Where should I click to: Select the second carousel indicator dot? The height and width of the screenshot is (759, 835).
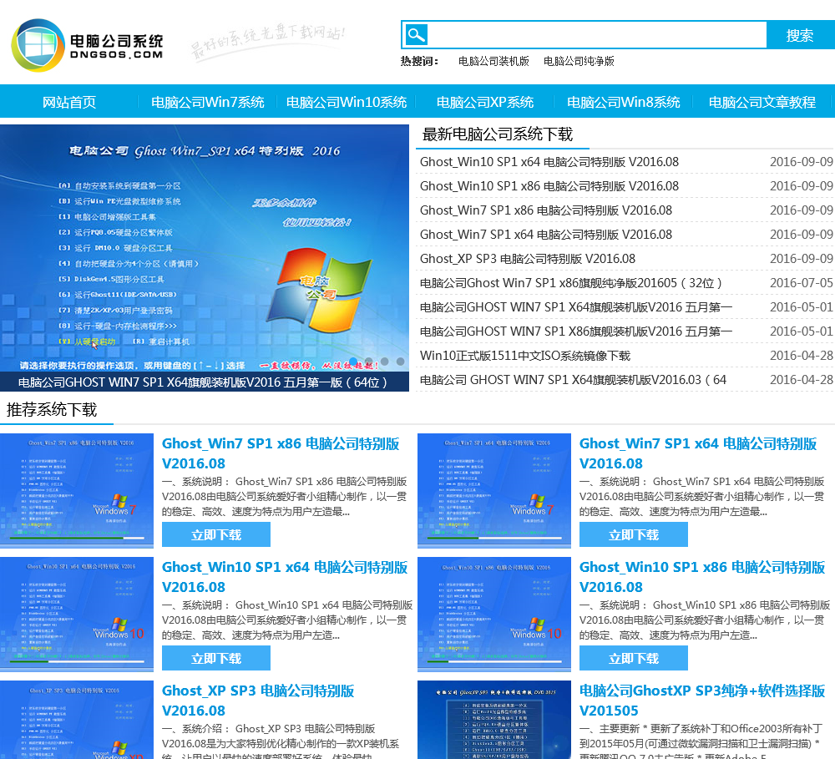(368, 361)
